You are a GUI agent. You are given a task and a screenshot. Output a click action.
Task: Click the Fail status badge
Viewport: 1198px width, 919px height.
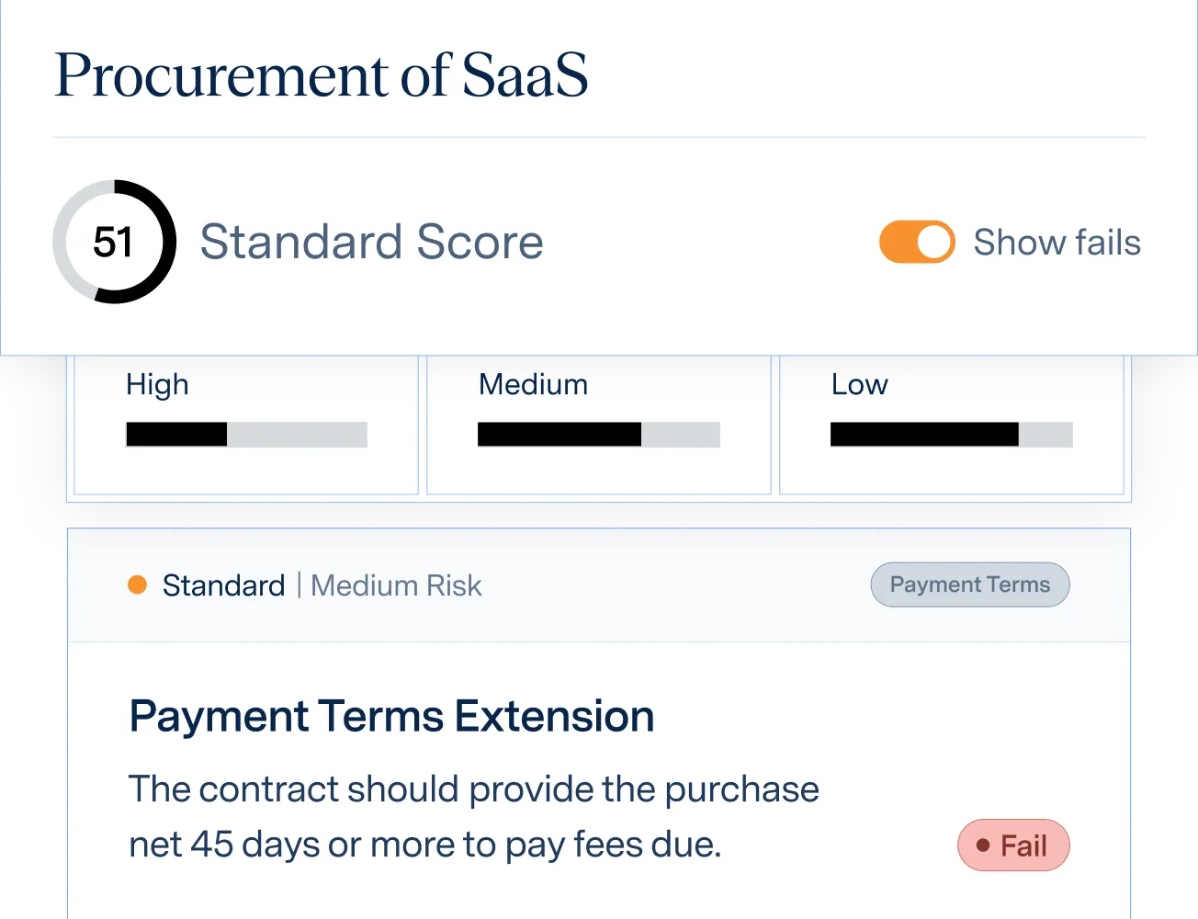point(1013,845)
